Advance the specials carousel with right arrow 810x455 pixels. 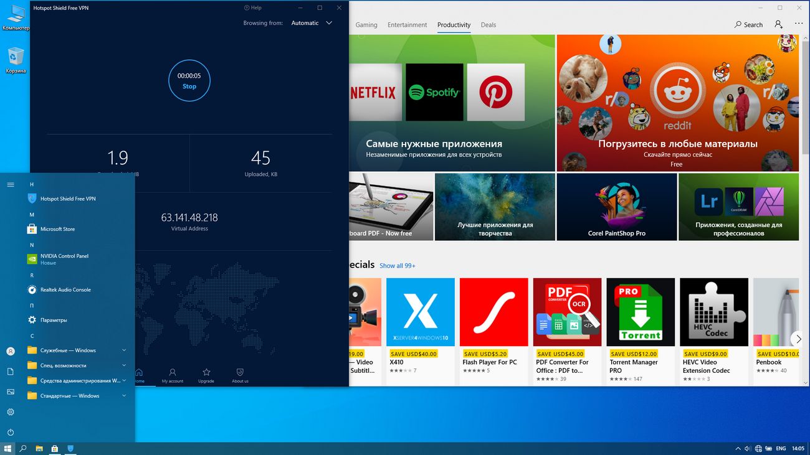pyautogui.click(x=798, y=339)
